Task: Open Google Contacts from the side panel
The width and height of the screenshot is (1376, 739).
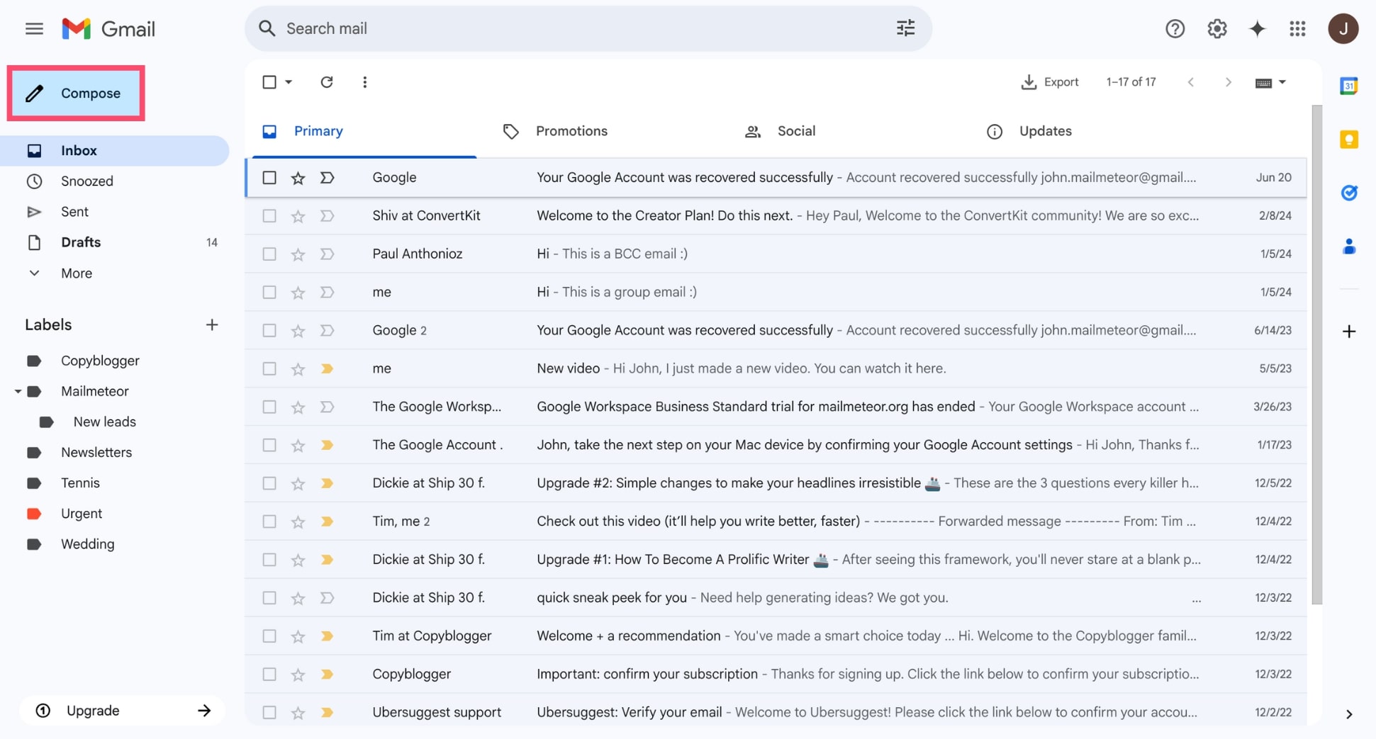Action: (1350, 246)
